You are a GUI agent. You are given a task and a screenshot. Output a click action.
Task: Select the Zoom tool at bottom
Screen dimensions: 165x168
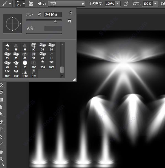1,159
